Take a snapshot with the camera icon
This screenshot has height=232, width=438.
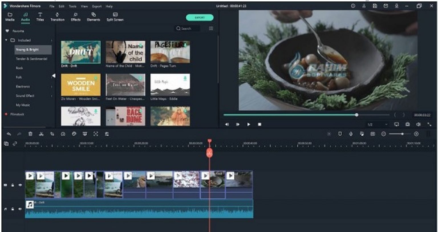click(407, 125)
